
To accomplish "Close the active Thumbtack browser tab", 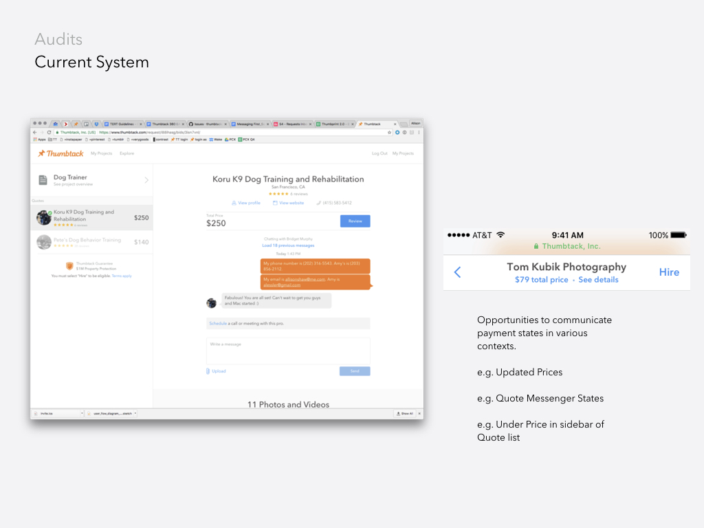I will [395, 124].
